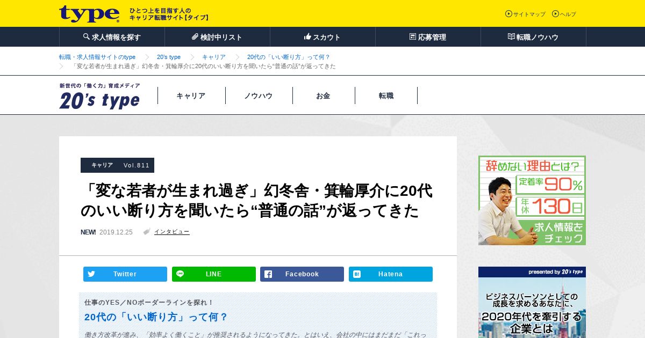Select the 転職 category tab

(x=386, y=95)
